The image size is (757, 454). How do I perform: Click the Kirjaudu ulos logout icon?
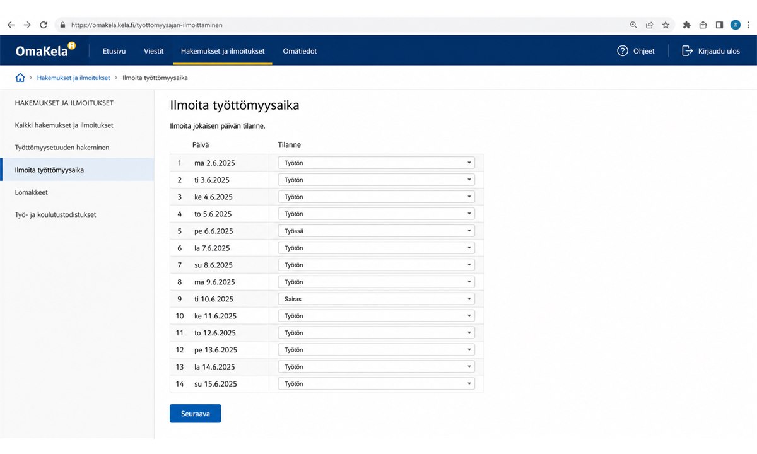pos(687,51)
